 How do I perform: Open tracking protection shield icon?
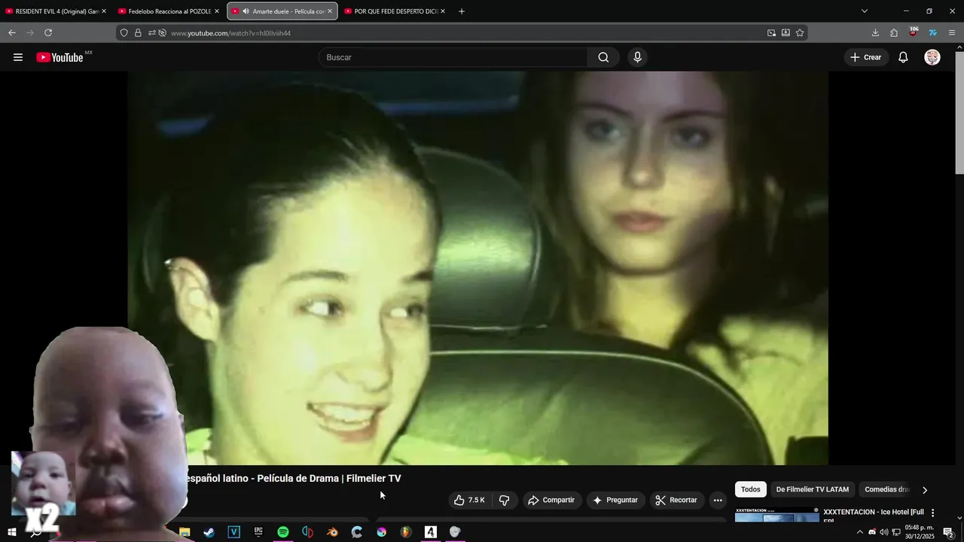pyautogui.click(x=124, y=33)
